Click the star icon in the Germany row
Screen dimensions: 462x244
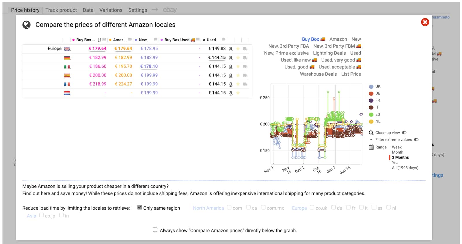(x=238, y=58)
